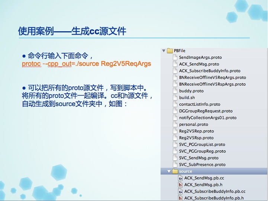Click the SendImageArgs.proto file icon
This screenshot has width=268, height=201.
tap(175, 57)
